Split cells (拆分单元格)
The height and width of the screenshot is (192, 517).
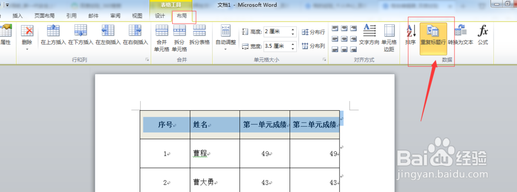pyautogui.click(x=179, y=38)
